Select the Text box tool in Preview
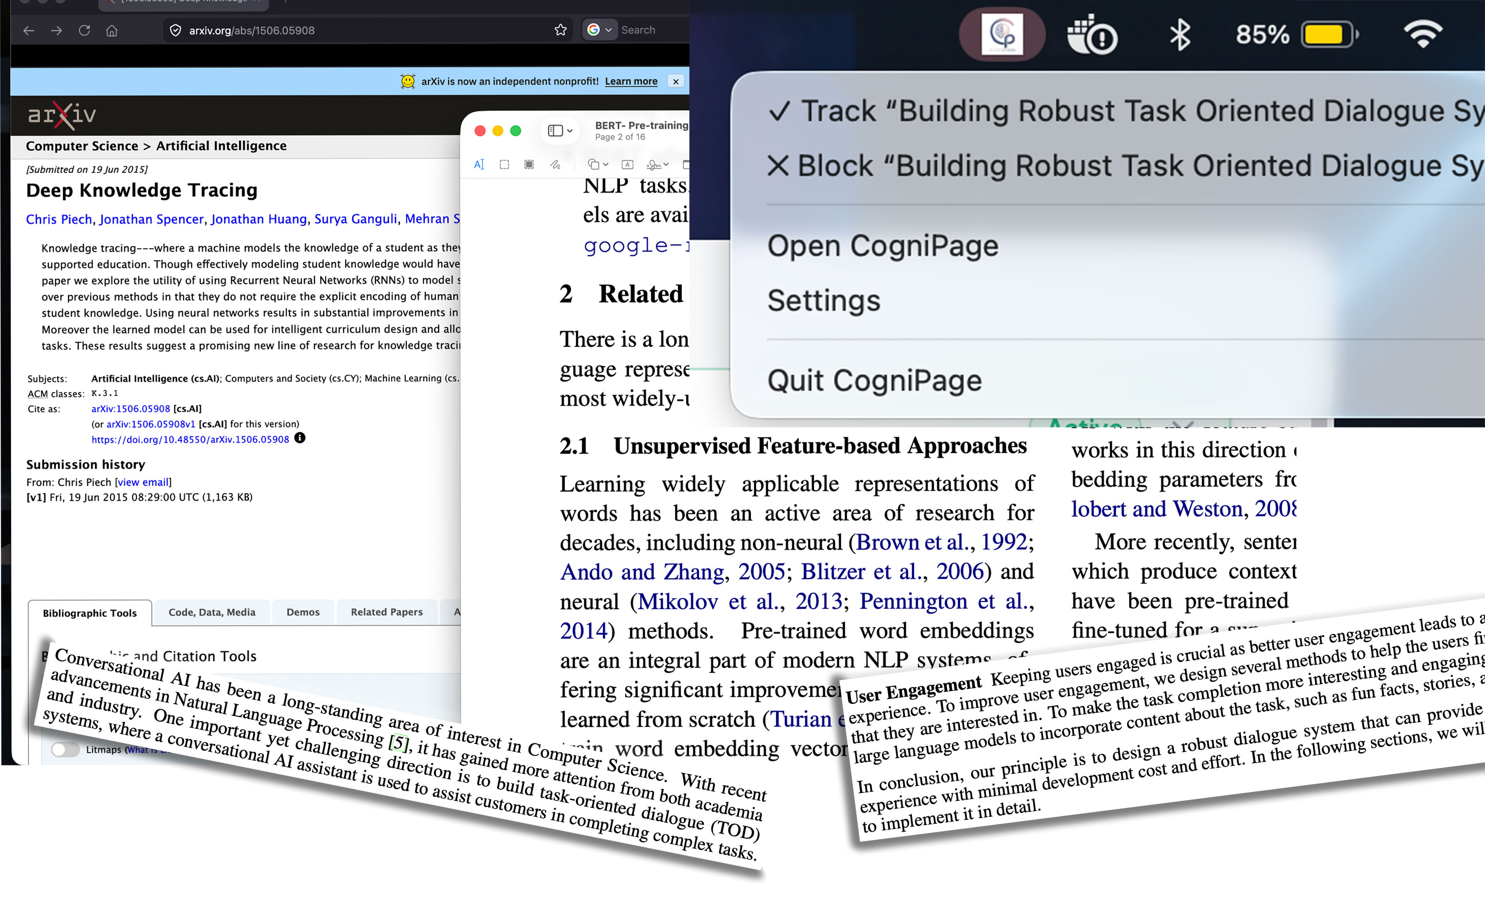This screenshot has width=1485, height=899. (x=627, y=165)
